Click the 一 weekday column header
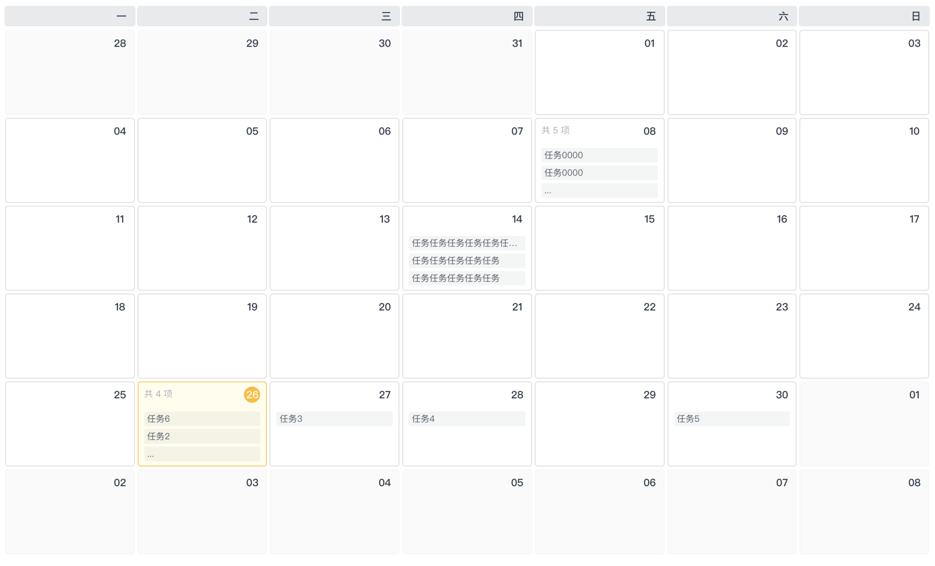Screen dimensions: 935x566 pyautogui.click(x=70, y=16)
